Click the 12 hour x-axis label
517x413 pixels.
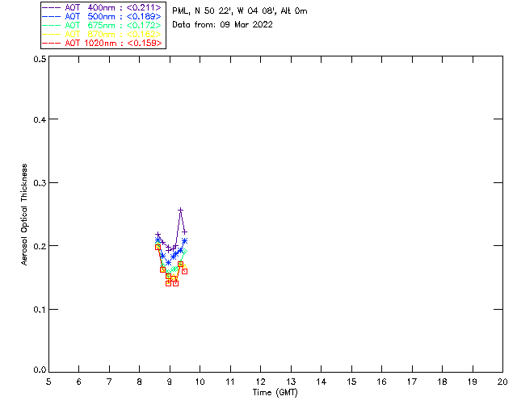tap(260, 382)
